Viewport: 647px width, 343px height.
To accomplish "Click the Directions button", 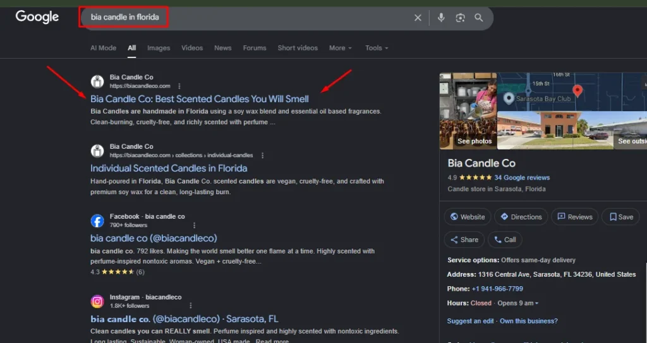I will (x=521, y=217).
